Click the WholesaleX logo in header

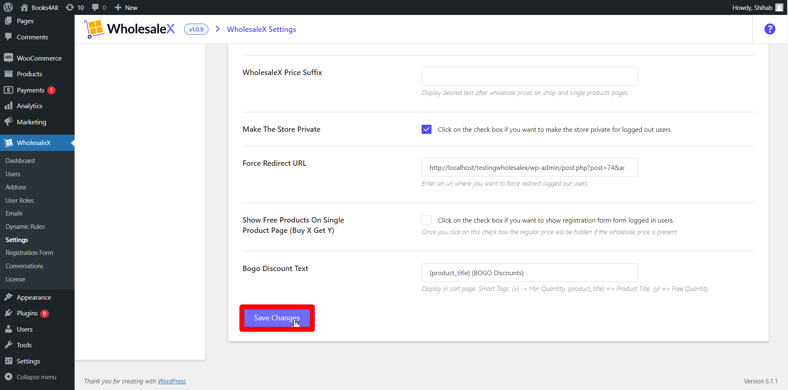[129, 29]
